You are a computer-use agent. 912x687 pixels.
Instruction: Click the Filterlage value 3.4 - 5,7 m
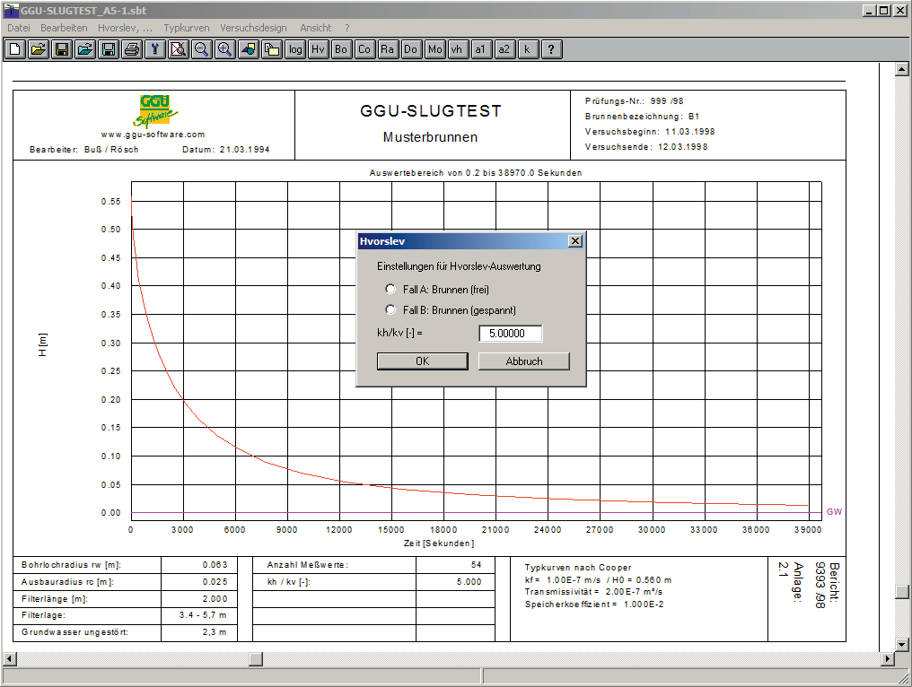click(203, 615)
